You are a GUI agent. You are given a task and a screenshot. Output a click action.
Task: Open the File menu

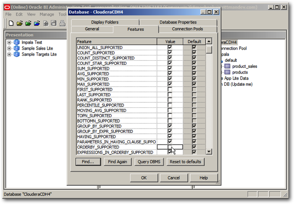[x=8, y=14]
